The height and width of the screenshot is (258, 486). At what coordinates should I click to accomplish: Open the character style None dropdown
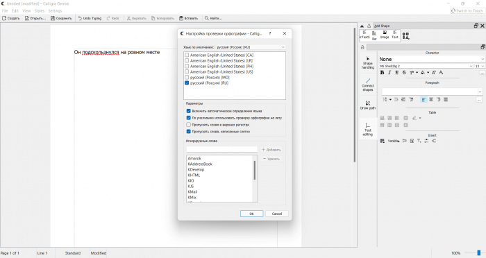point(432,59)
